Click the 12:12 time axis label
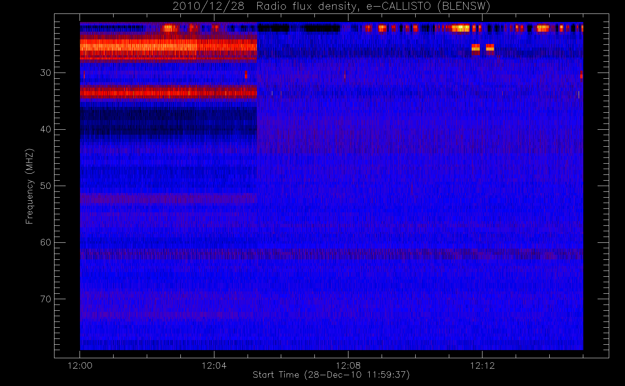This screenshot has width=625, height=386. click(x=482, y=366)
